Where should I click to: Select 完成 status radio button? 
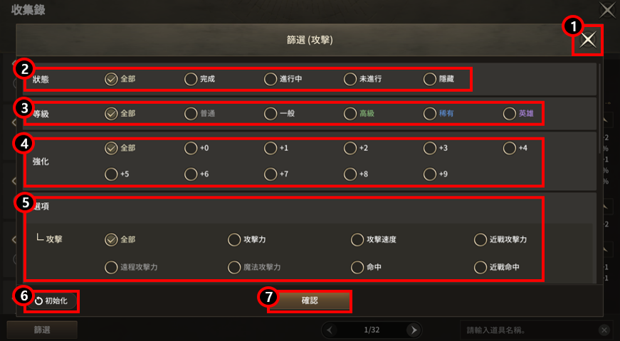point(191,79)
